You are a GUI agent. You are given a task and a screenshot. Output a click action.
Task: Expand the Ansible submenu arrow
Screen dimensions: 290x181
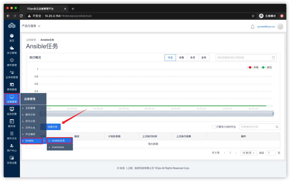pos(44,140)
